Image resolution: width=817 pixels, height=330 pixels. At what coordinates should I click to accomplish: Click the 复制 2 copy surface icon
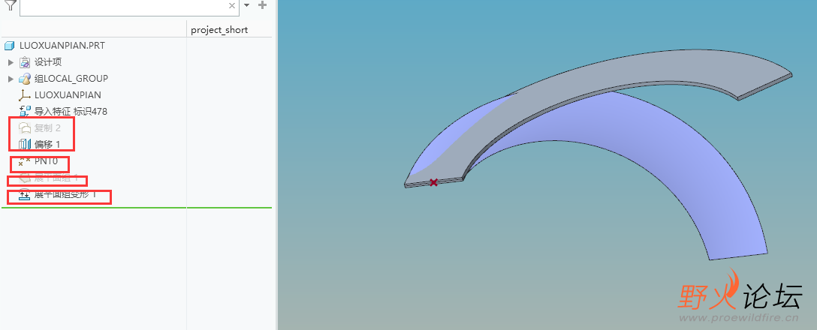[25, 128]
